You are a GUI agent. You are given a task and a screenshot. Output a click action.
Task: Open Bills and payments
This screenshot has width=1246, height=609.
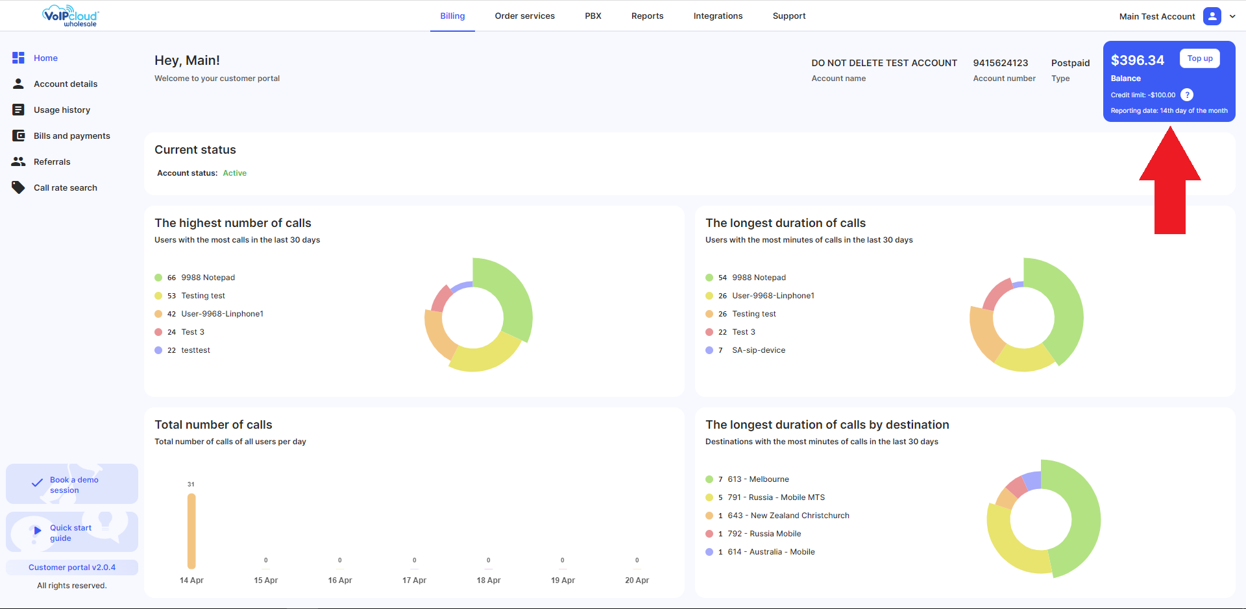pos(72,136)
